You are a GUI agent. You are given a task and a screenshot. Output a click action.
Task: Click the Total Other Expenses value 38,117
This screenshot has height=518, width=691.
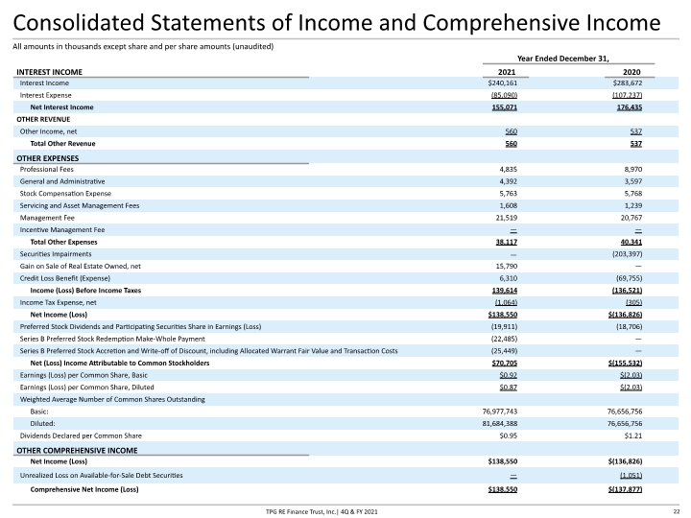[x=507, y=242]
